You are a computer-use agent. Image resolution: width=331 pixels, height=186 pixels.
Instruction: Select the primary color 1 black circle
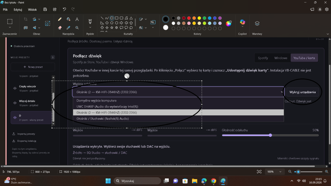pyautogui.click(x=166, y=19)
